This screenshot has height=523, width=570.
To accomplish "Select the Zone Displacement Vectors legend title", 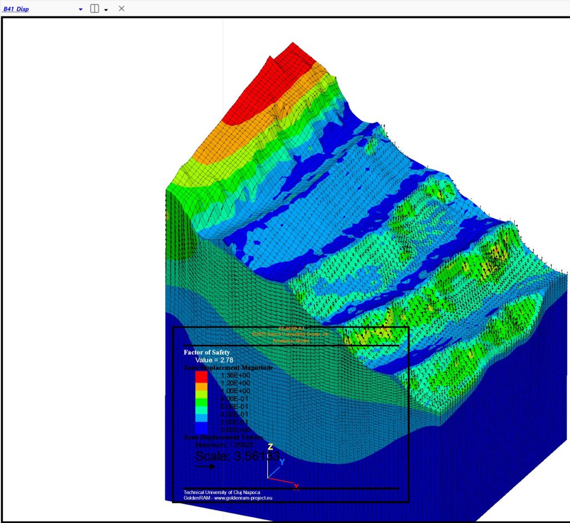I will coord(224,438).
